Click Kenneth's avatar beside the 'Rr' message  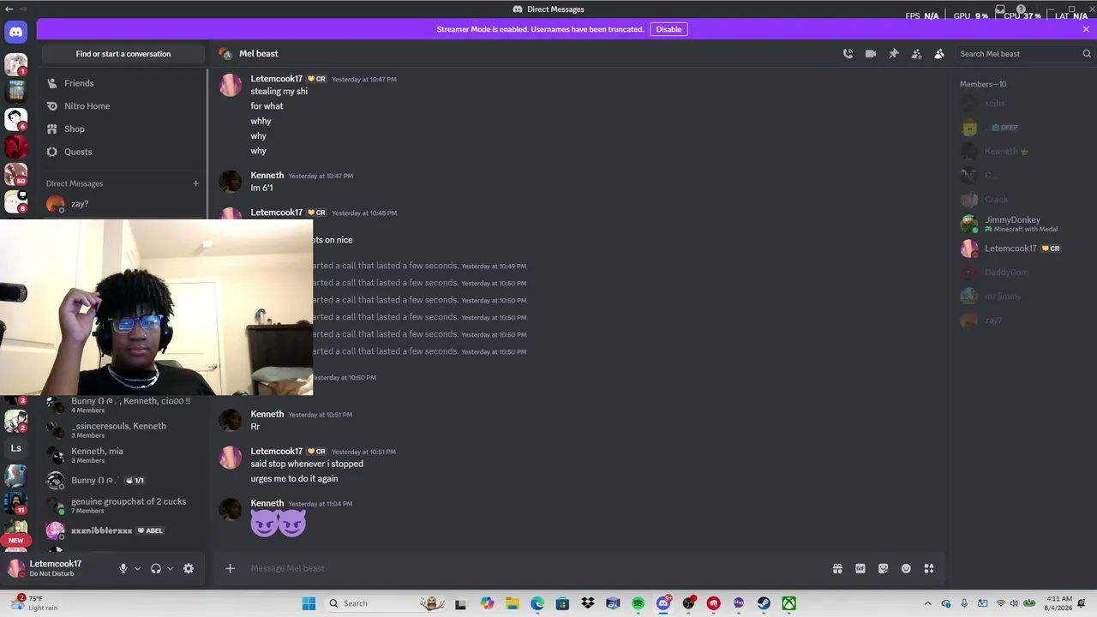point(231,420)
